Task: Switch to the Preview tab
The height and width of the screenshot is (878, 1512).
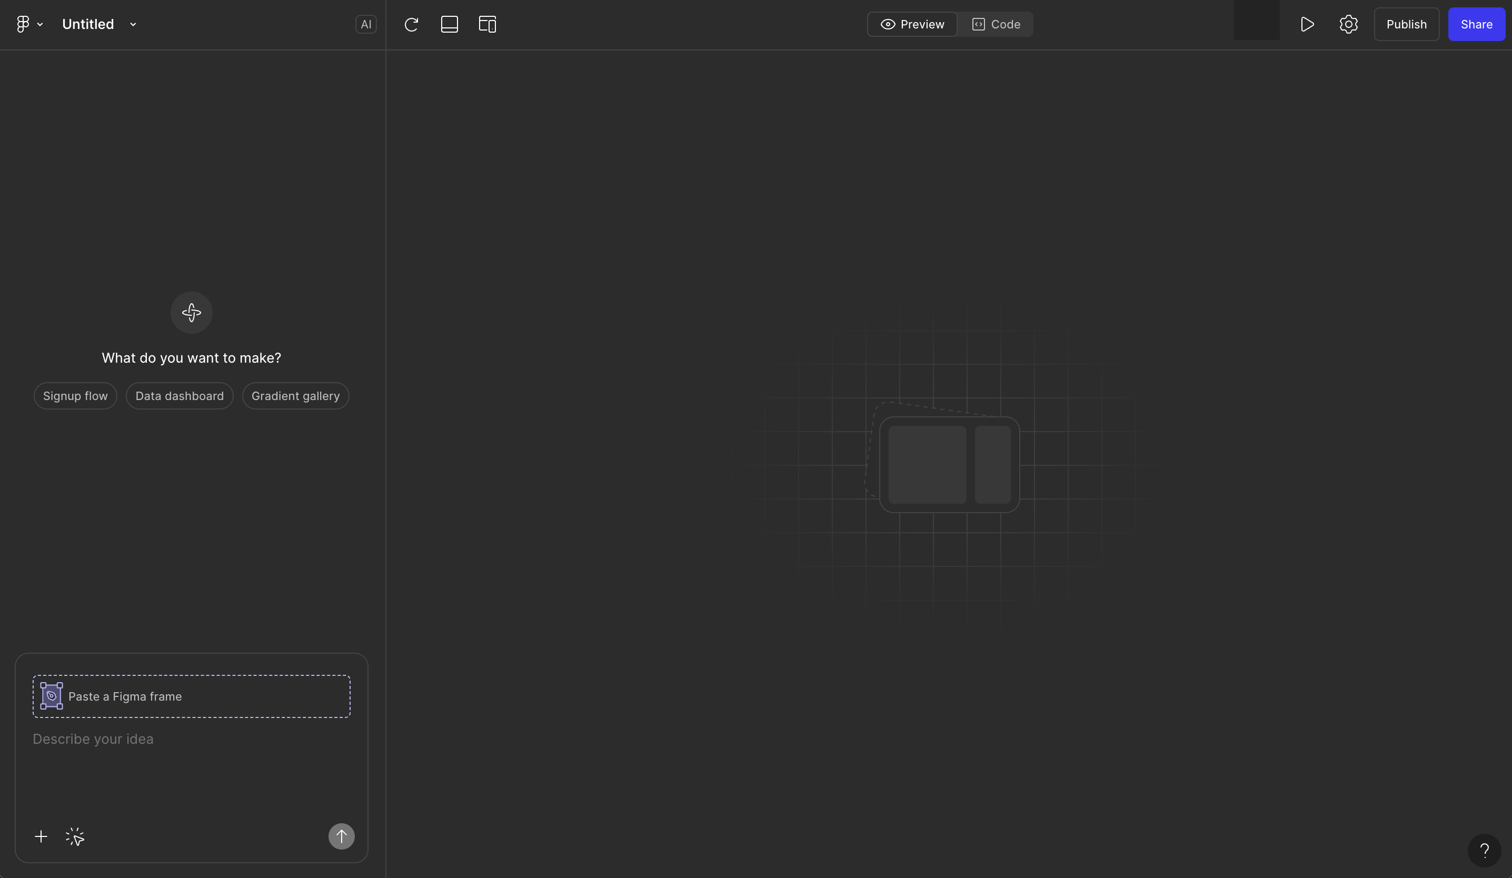Action: (x=912, y=25)
